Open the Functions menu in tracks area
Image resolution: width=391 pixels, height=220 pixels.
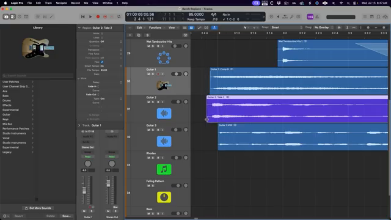(156, 28)
